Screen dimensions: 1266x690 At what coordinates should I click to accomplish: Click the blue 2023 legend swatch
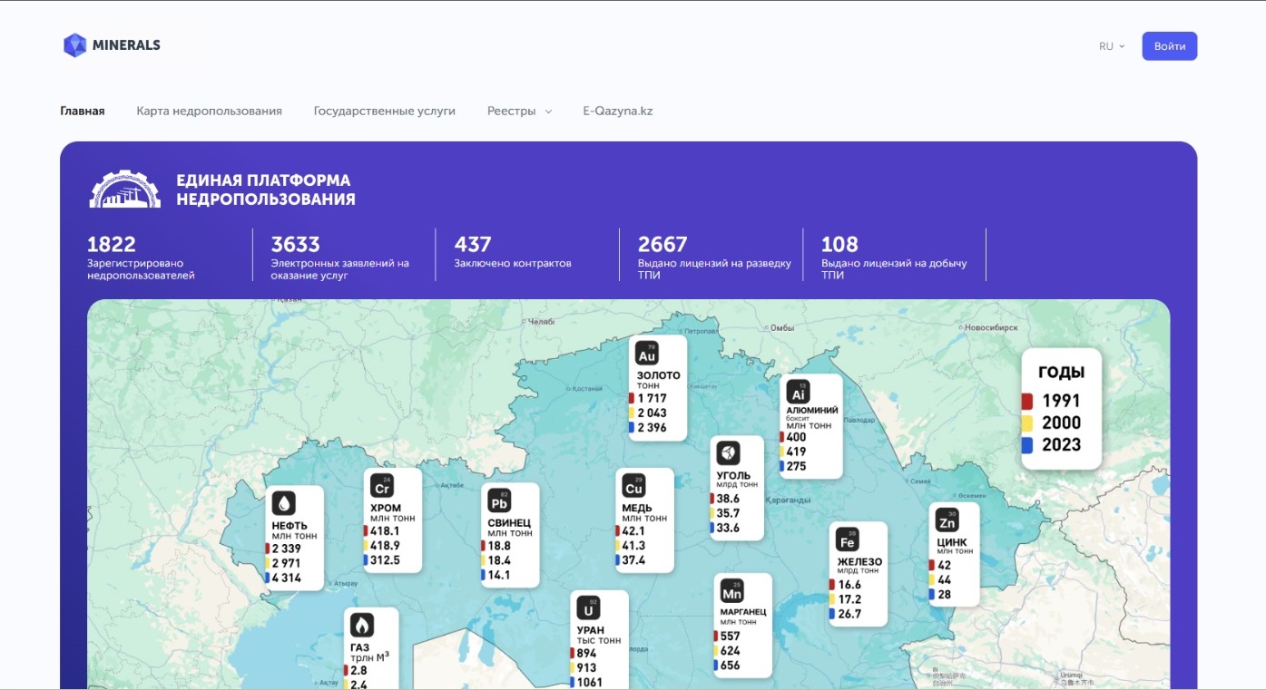coord(1027,444)
